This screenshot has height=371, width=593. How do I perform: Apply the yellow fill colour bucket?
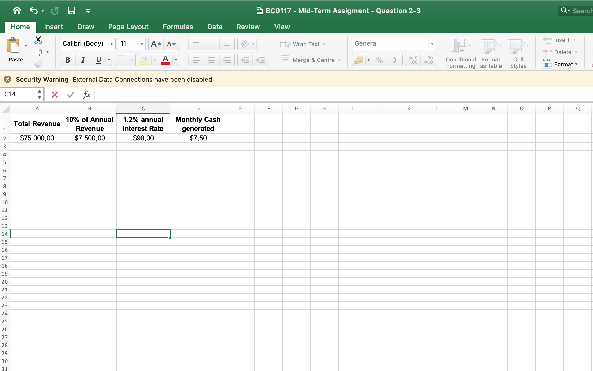[144, 60]
